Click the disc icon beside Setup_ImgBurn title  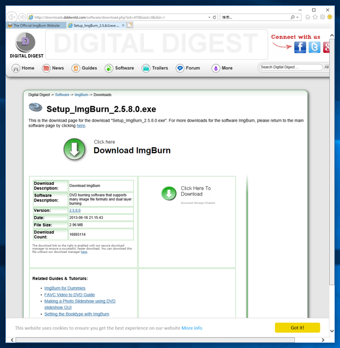[36, 107]
